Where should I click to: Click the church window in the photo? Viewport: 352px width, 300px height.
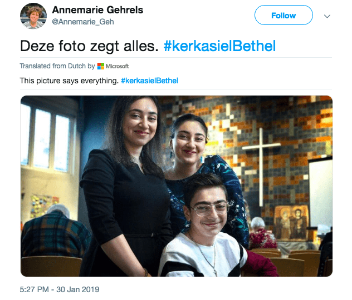[x=48, y=137]
